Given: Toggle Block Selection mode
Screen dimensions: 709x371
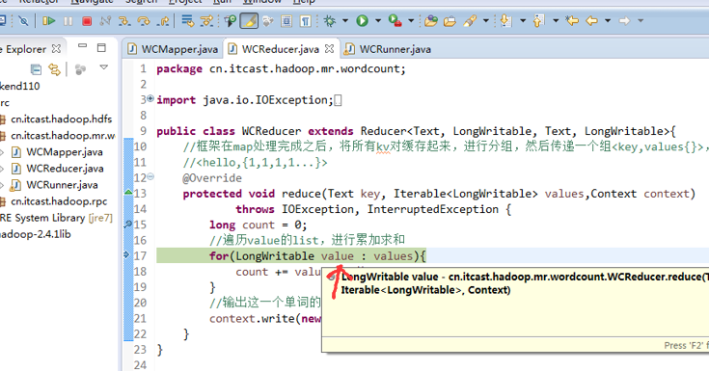Looking at the screenshot, I should (286, 21).
